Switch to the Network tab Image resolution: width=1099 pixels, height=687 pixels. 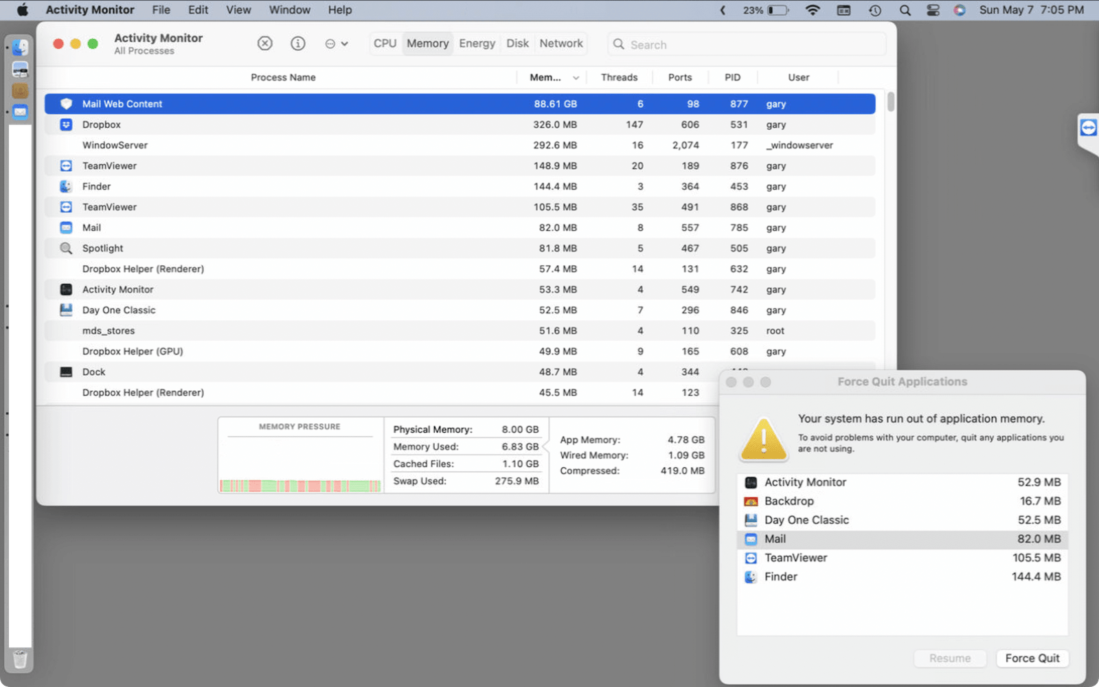(561, 43)
